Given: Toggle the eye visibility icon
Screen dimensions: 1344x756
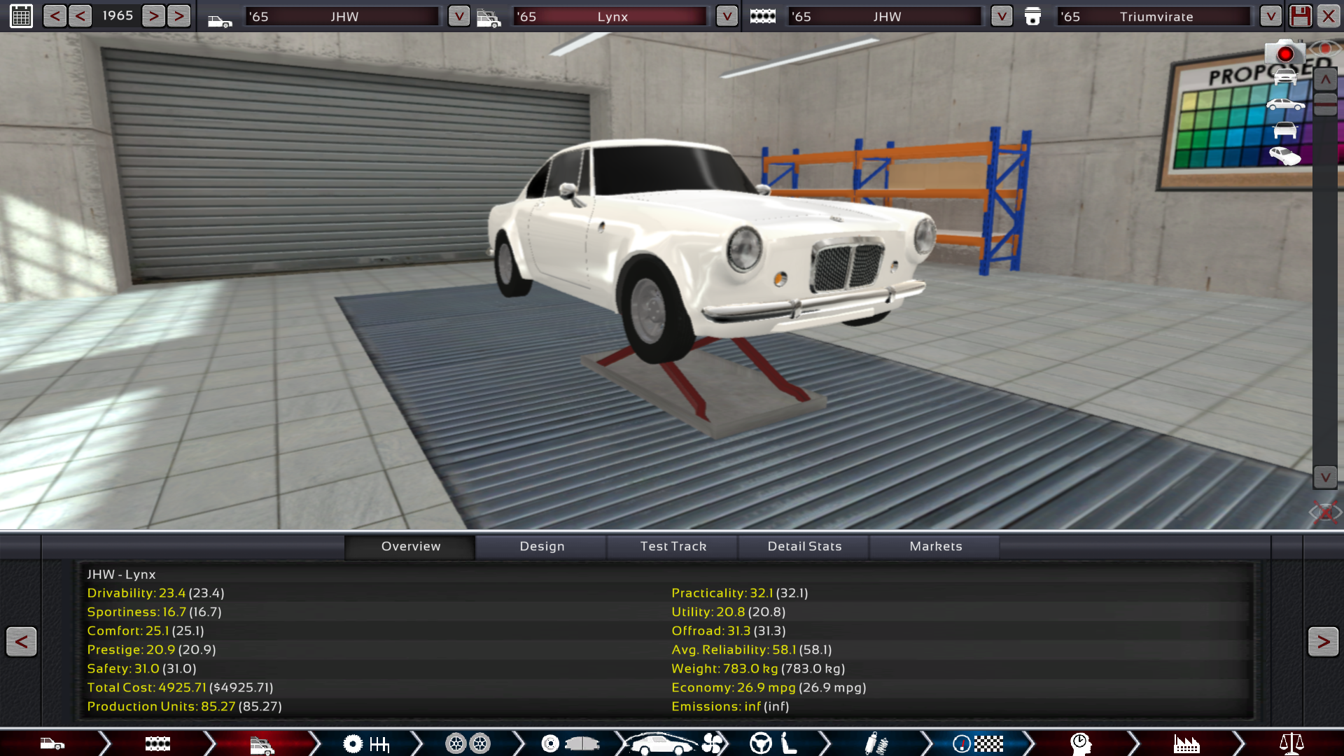Looking at the screenshot, I should coord(1324,49).
